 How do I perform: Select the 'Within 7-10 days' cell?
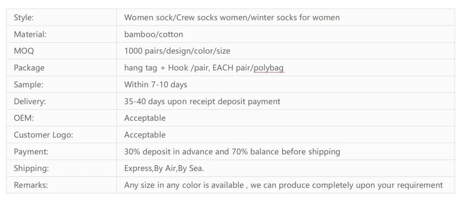286,84
